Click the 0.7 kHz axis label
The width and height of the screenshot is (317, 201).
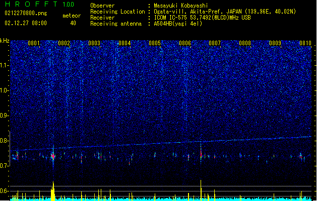5,166
